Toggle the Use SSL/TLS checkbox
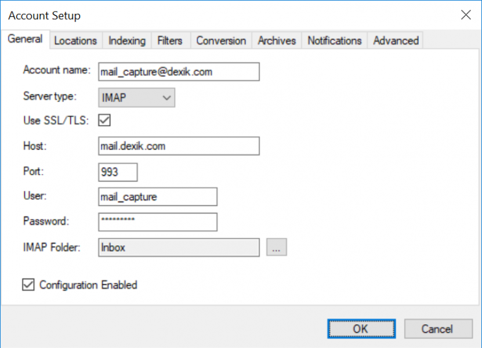Screen dimensions: 482x348 pos(105,121)
